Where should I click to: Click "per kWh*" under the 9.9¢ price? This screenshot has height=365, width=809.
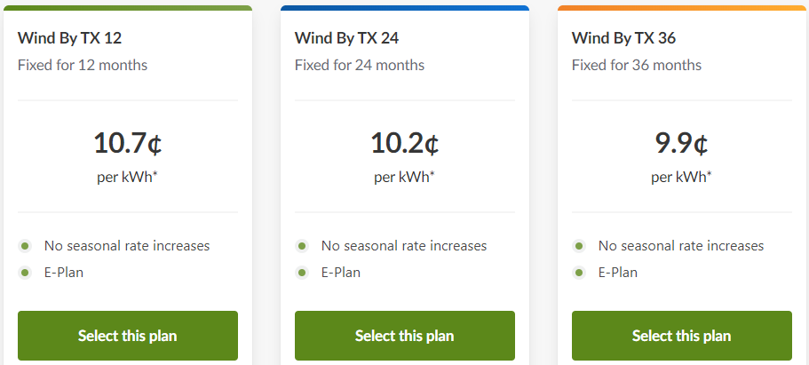[682, 177]
